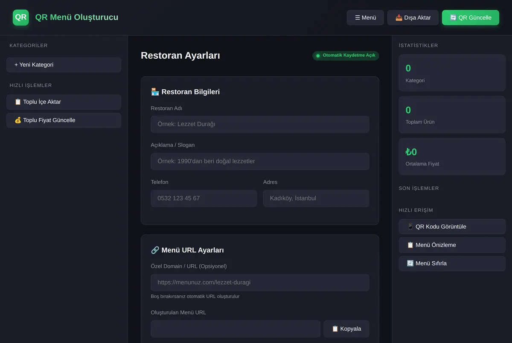Export the menu with Dışa Aktar
The width and height of the screenshot is (512, 343).
pyautogui.click(x=413, y=17)
